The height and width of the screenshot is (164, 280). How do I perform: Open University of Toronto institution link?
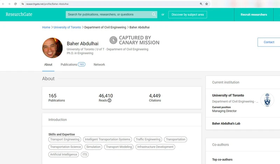[x=228, y=95]
